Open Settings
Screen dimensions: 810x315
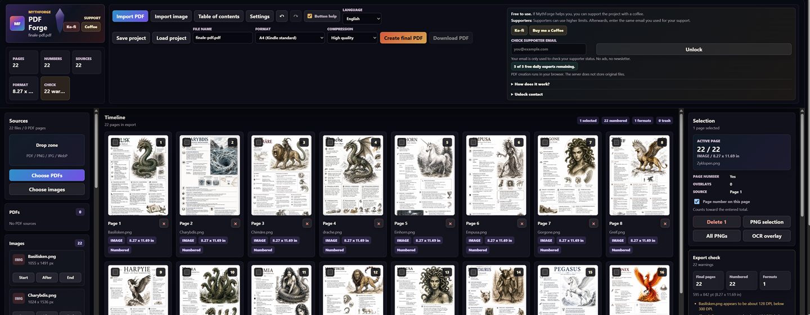pyautogui.click(x=260, y=16)
